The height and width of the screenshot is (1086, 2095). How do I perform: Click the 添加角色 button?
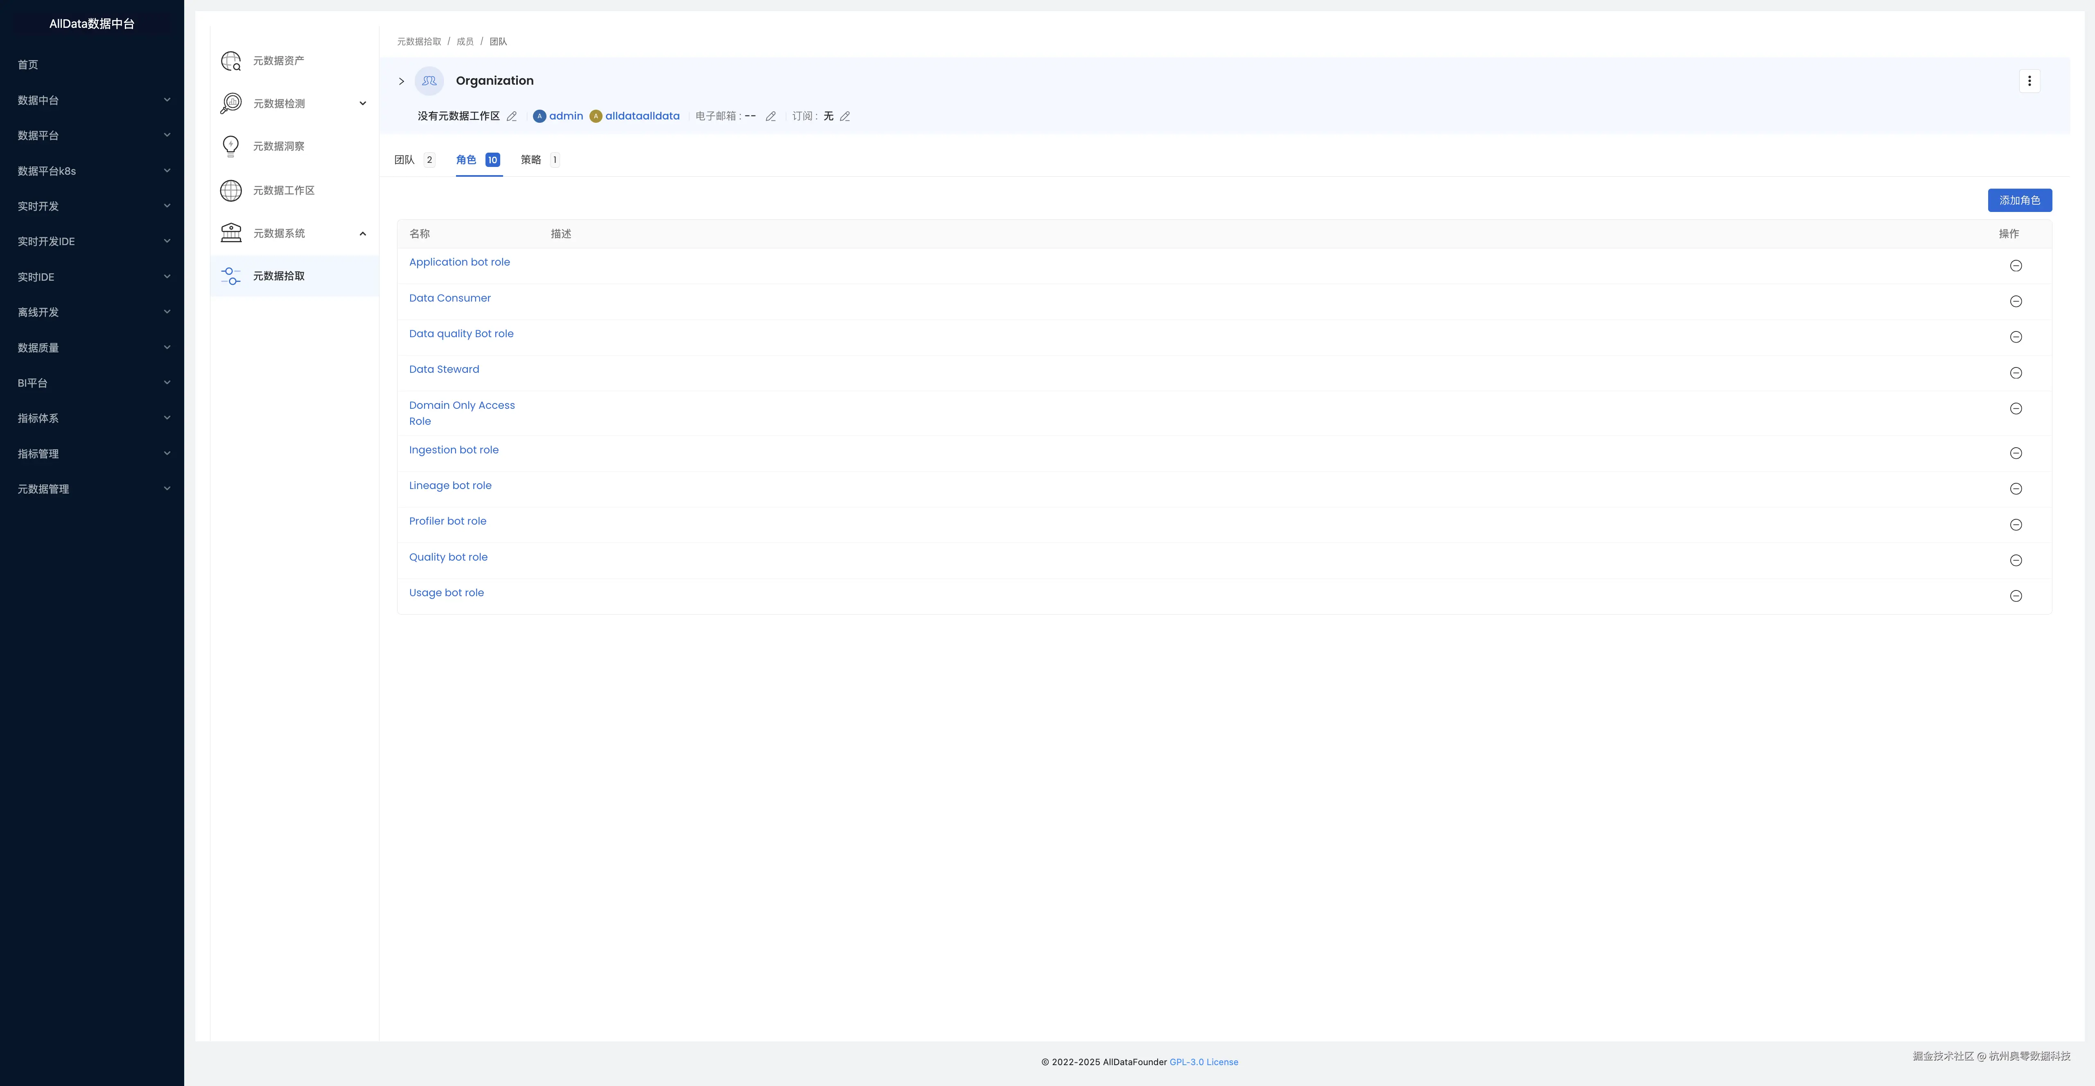click(x=2018, y=200)
